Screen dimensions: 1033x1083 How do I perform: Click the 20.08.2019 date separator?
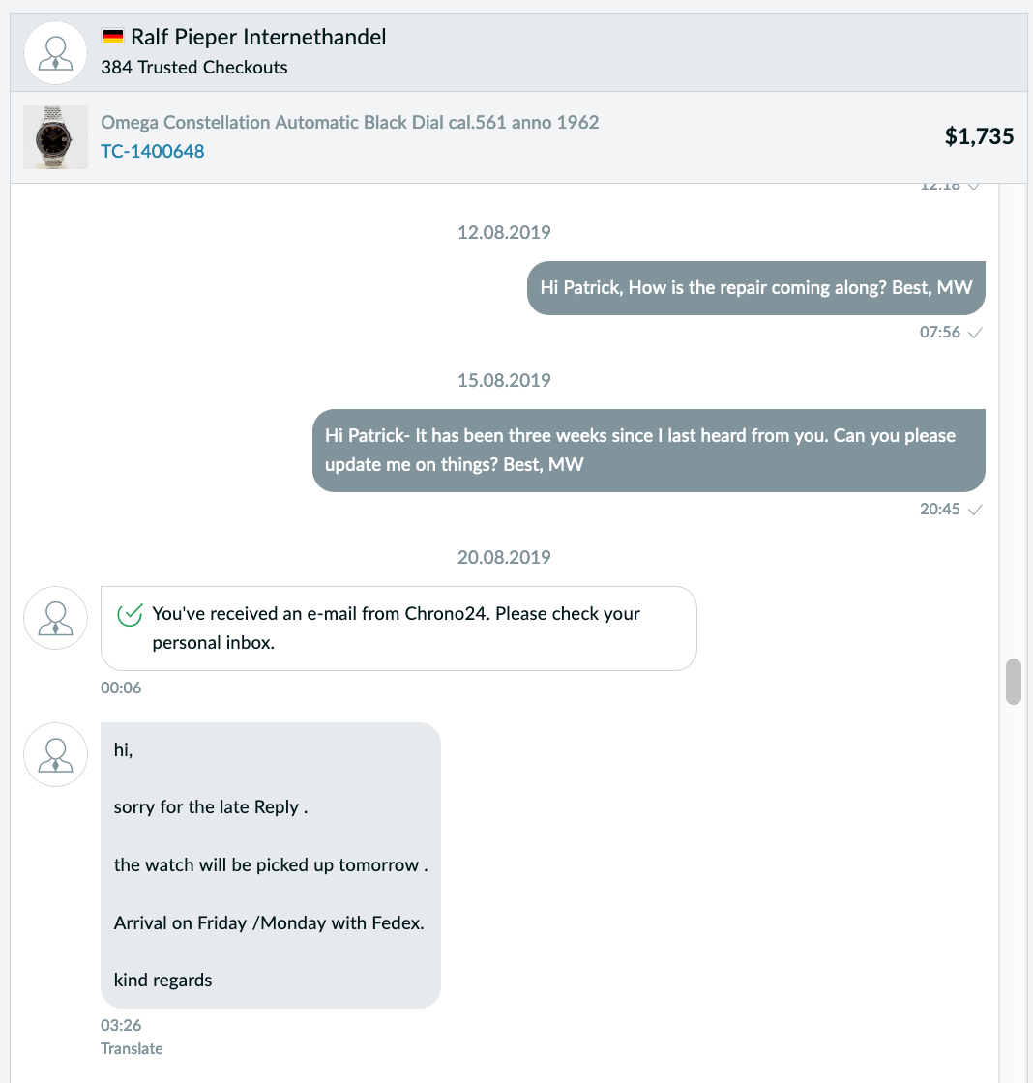[x=504, y=557]
